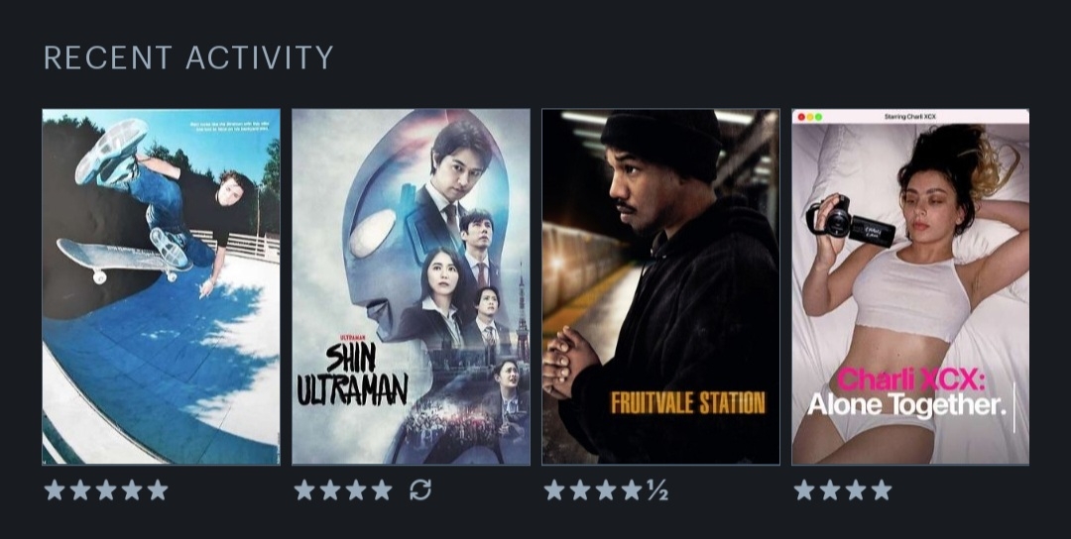This screenshot has height=539, width=1071.
Task: Click the Tokyo Tower on Shin Ultraman poster
Action: click(522, 314)
